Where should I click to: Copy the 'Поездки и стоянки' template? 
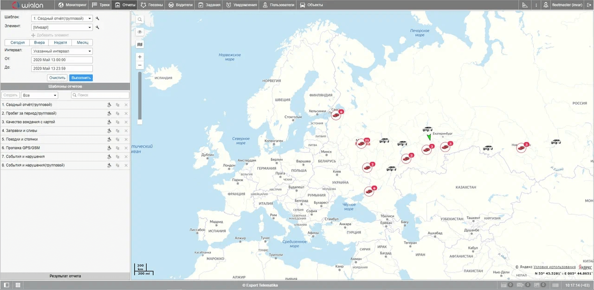tap(117, 139)
